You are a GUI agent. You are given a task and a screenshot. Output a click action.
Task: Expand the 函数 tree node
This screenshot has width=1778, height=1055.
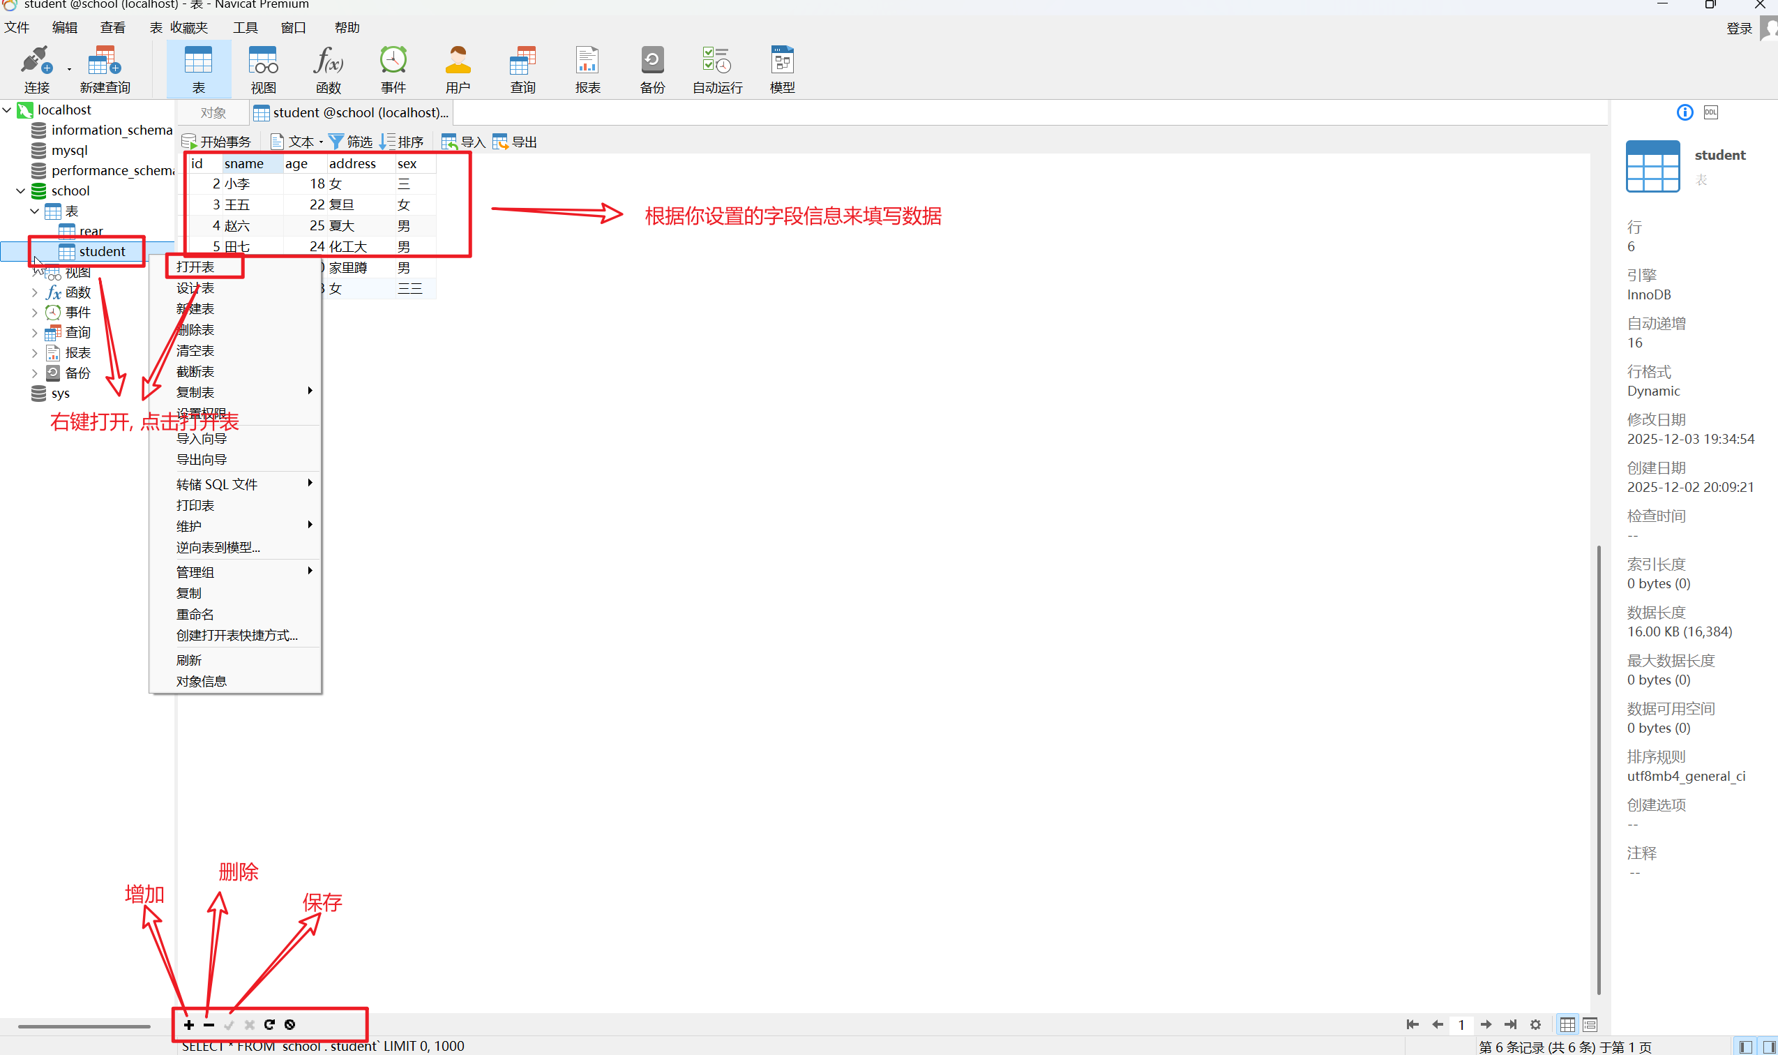[x=34, y=292]
